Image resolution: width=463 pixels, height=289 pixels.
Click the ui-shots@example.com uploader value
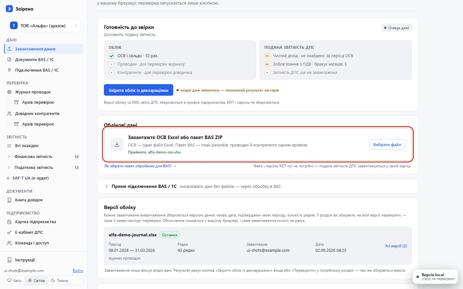pyautogui.click(x=268, y=250)
